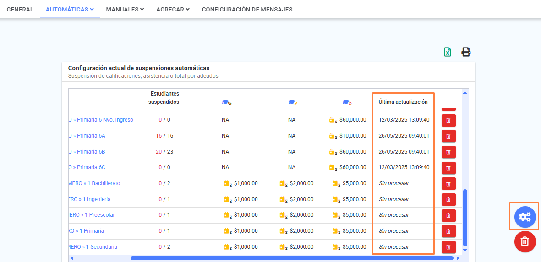
Task: Click Sin procesar in 1 Bachillerato row
Action: 393,183
